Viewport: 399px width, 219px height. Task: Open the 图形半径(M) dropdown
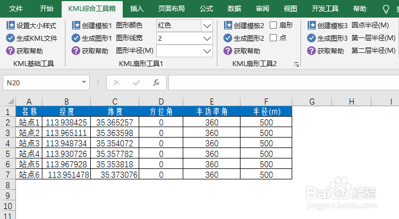coord(207,51)
